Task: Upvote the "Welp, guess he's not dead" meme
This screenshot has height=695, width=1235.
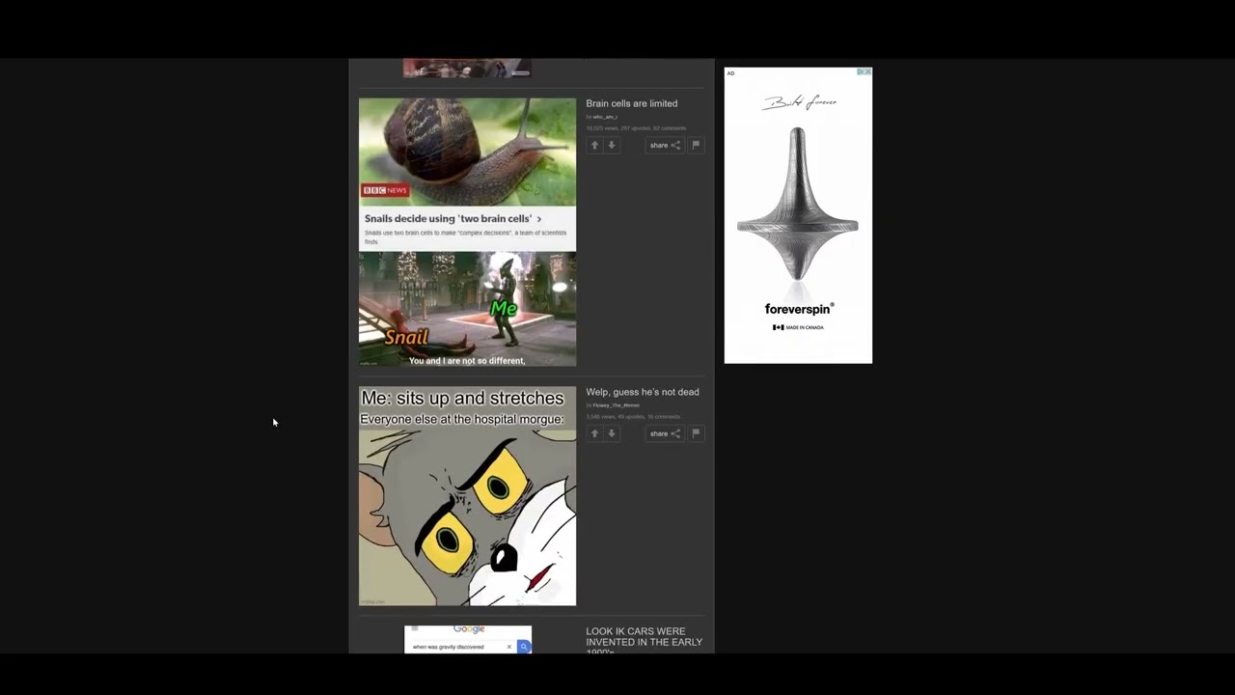Action: pyautogui.click(x=594, y=433)
